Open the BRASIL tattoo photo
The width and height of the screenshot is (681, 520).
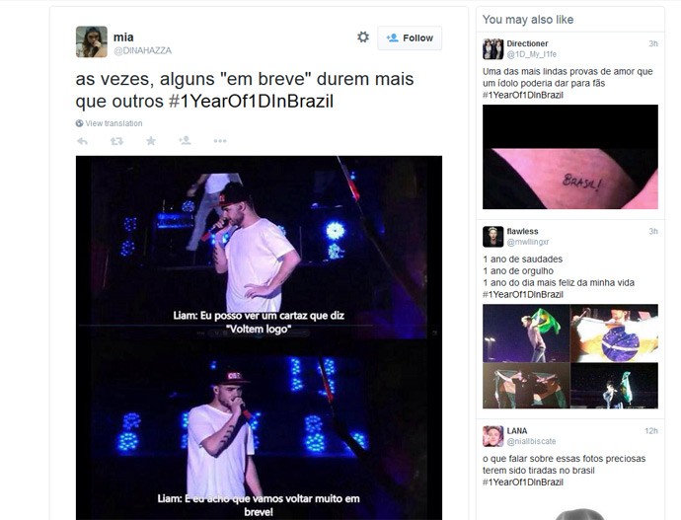point(570,157)
